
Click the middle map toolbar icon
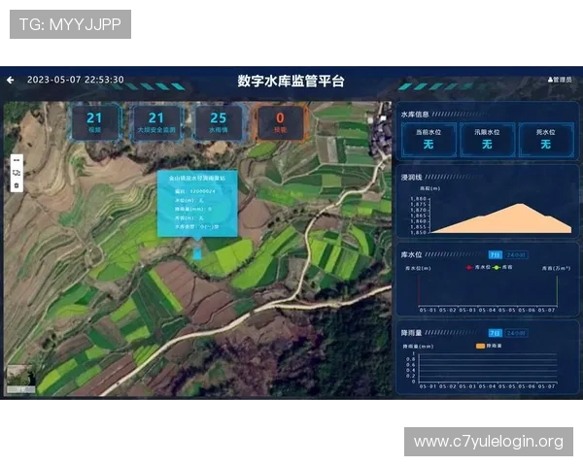(x=17, y=173)
